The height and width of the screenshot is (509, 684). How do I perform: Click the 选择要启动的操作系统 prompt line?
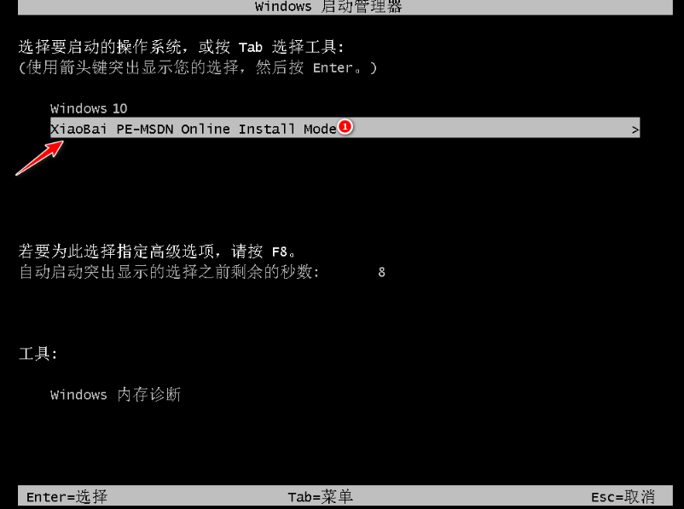click(x=182, y=47)
